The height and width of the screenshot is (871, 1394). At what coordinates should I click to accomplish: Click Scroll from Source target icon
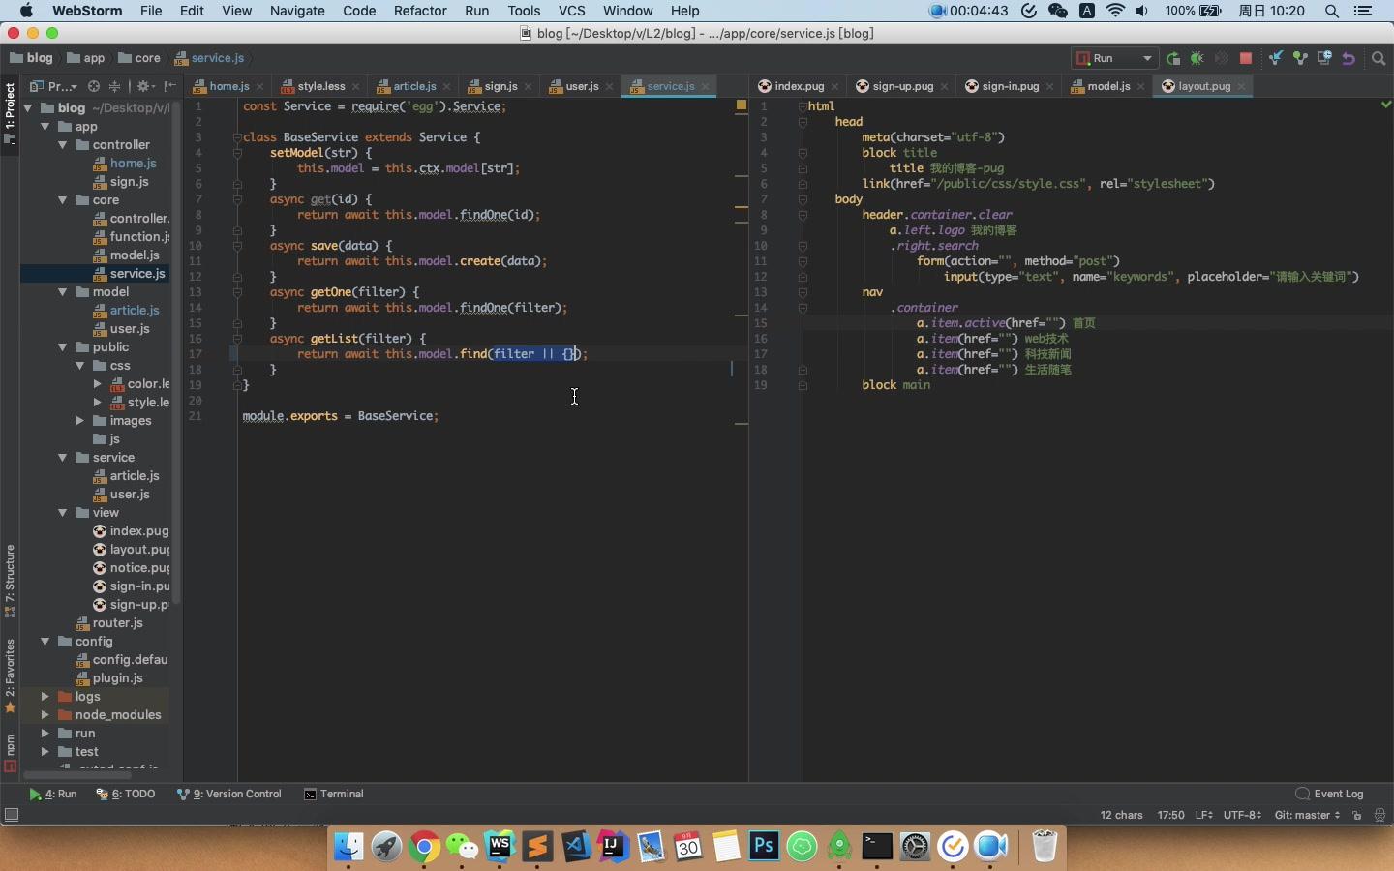[x=94, y=86]
